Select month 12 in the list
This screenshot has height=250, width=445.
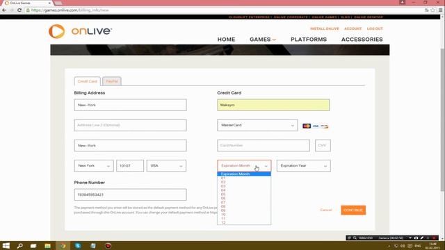(244, 222)
